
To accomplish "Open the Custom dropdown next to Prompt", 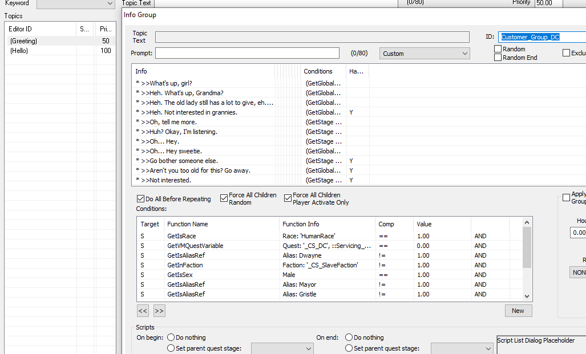I will click(425, 54).
